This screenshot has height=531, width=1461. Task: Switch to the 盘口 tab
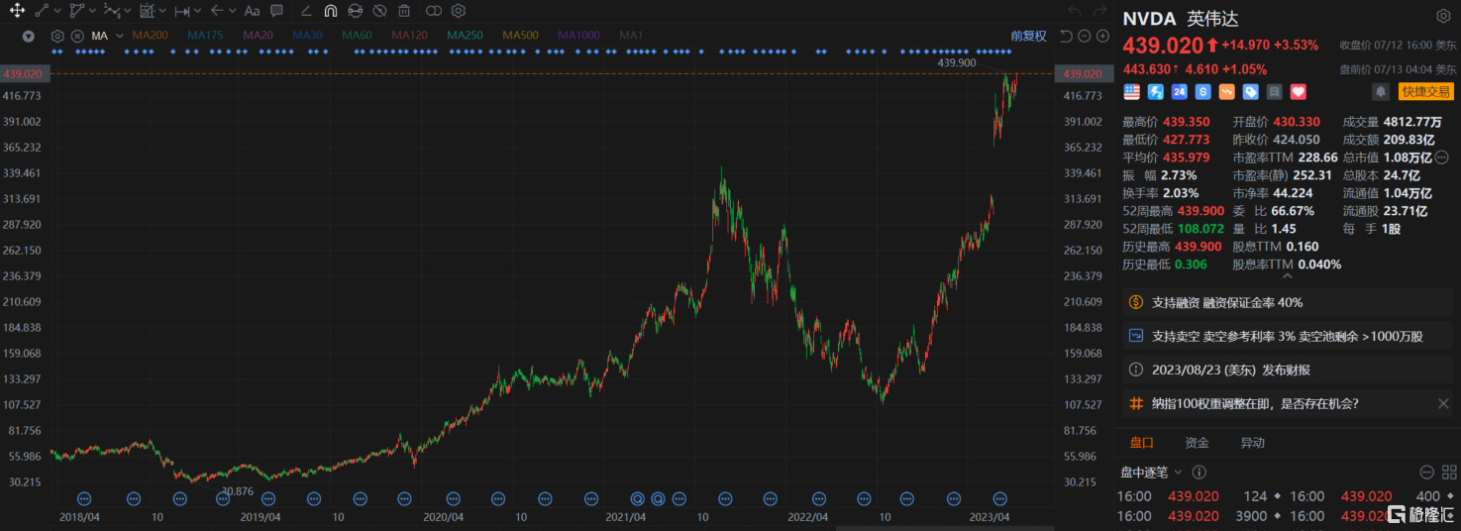click(1142, 443)
